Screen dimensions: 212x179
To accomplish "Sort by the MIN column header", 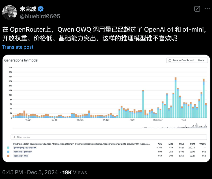I will (171, 144).
